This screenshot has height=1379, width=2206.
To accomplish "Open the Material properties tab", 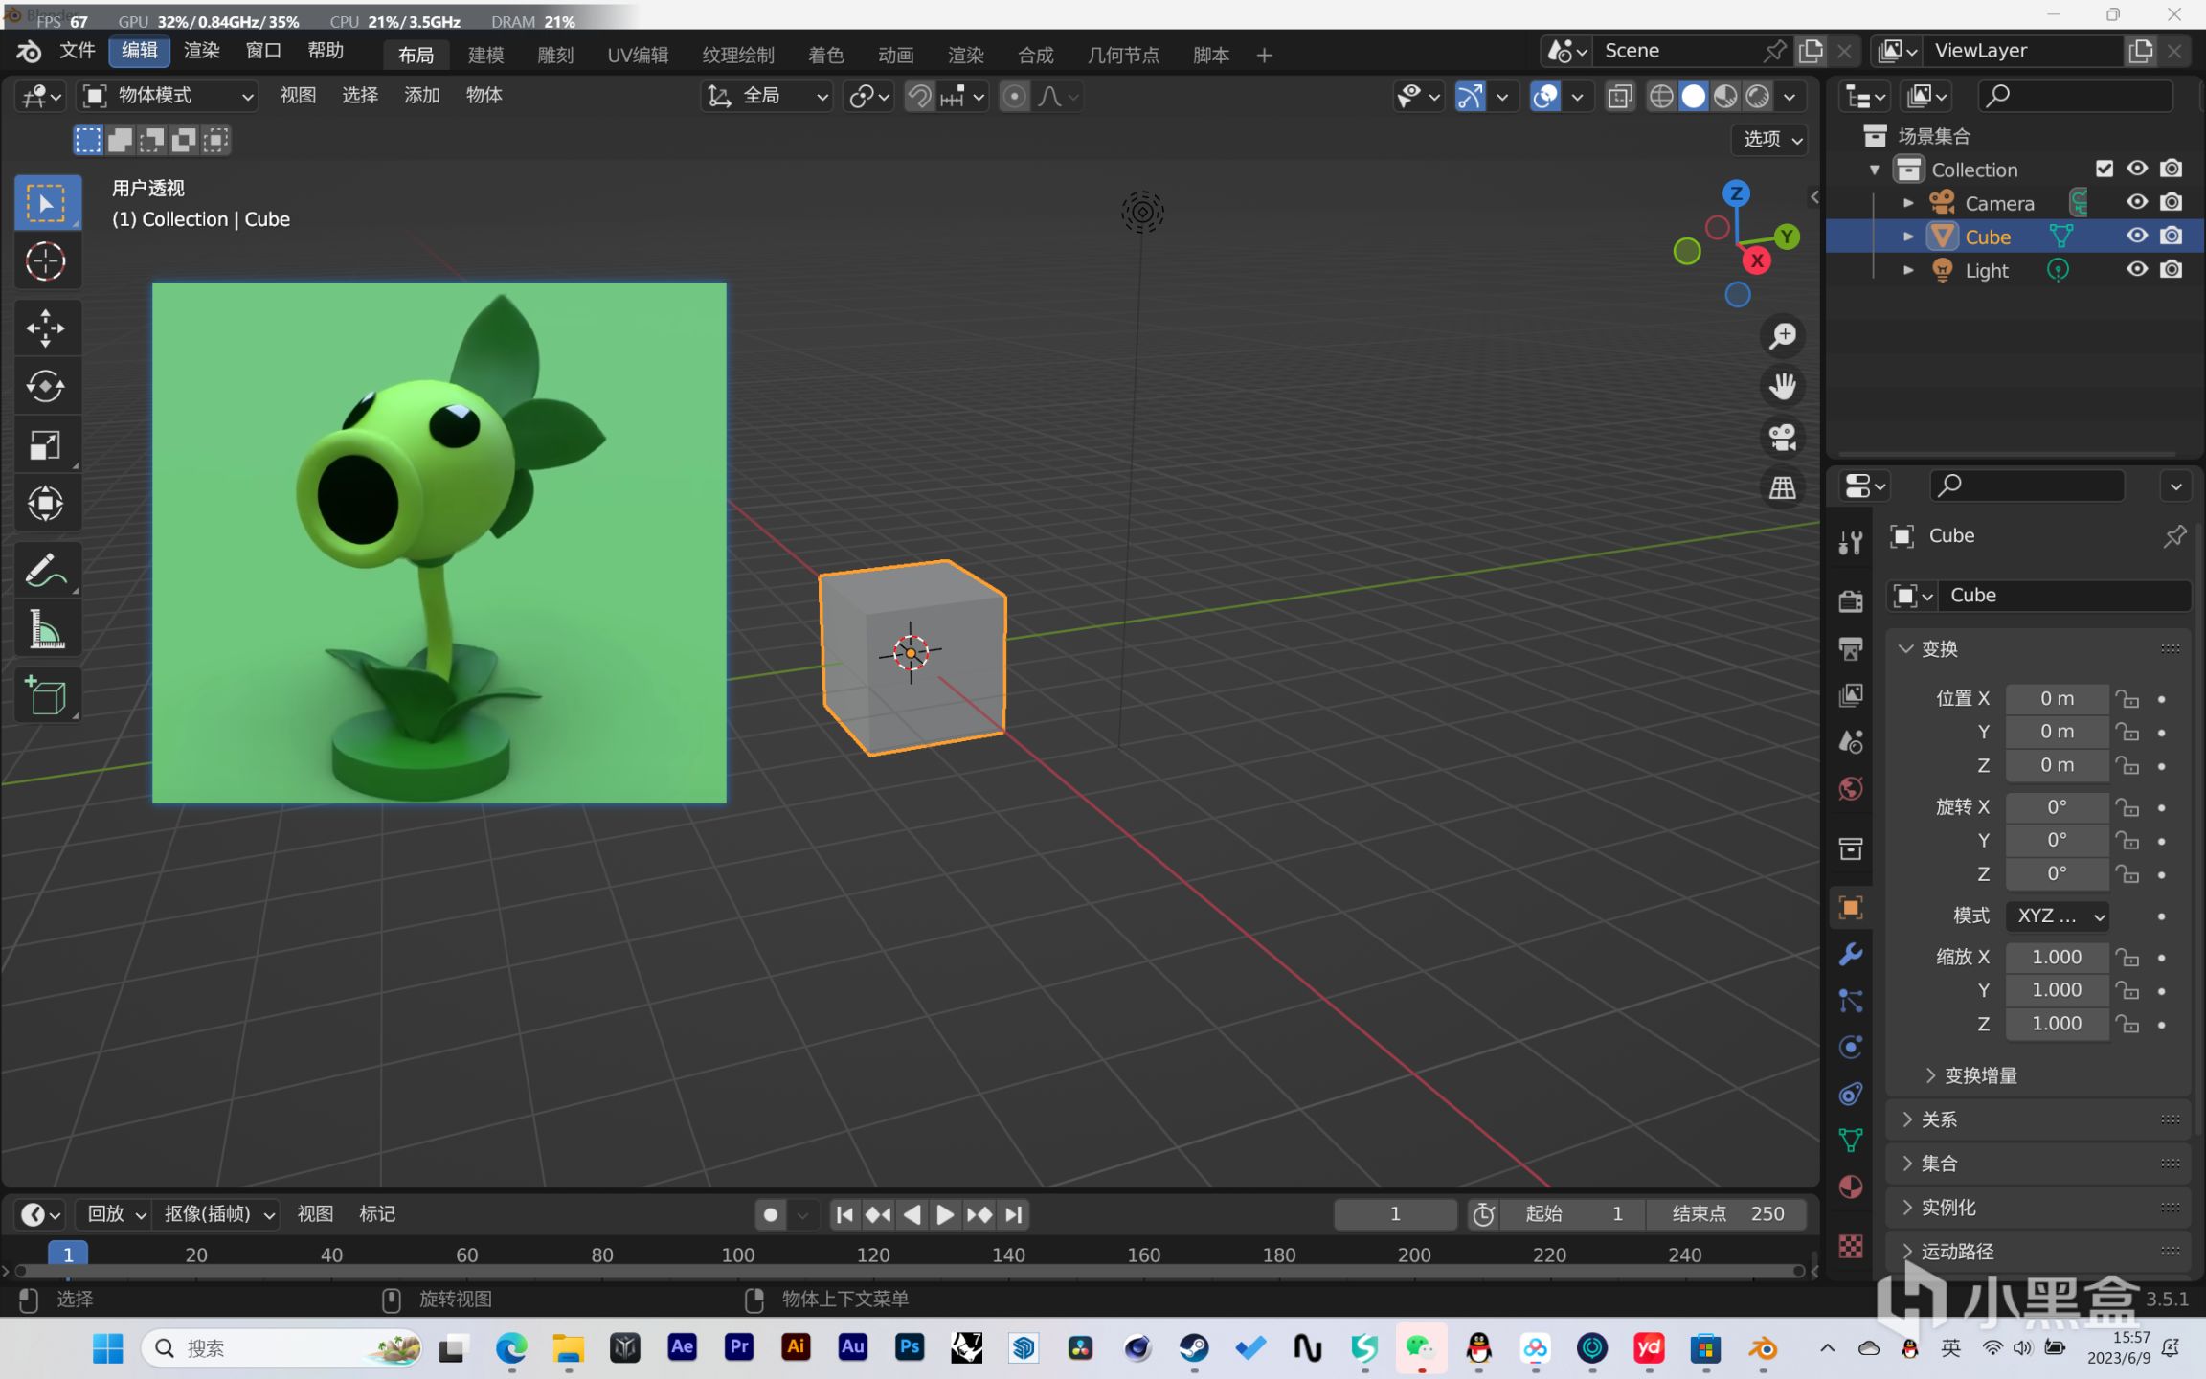I will click(1851, 1187).
